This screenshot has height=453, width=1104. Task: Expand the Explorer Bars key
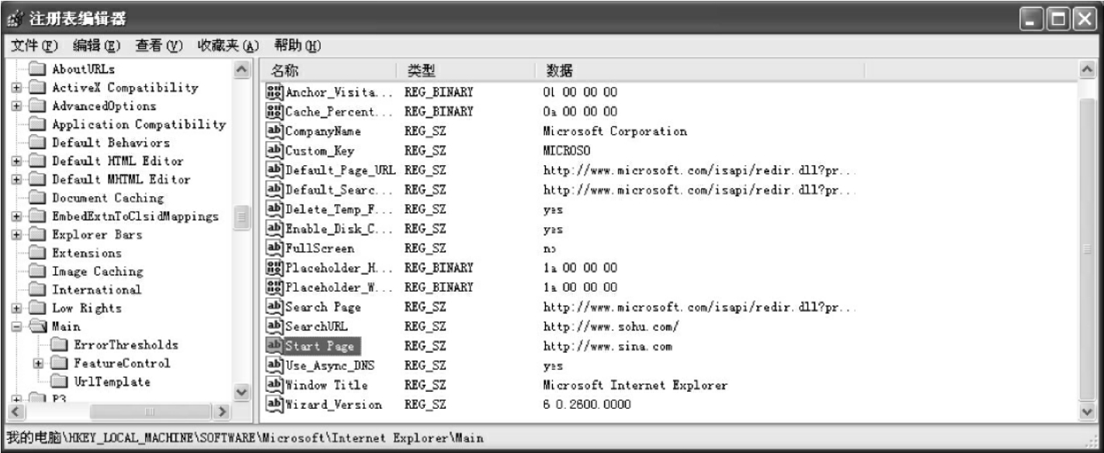point(16,235)
